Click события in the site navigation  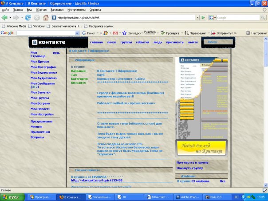142,42
